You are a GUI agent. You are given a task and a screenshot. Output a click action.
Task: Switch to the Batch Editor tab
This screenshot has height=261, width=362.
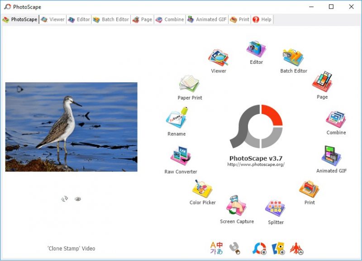coord(111,19)
